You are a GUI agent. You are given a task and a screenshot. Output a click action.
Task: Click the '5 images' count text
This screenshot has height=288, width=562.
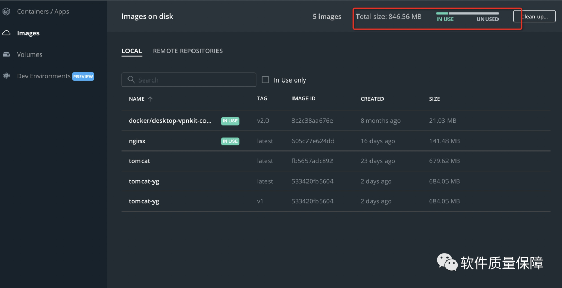[327, 17]
